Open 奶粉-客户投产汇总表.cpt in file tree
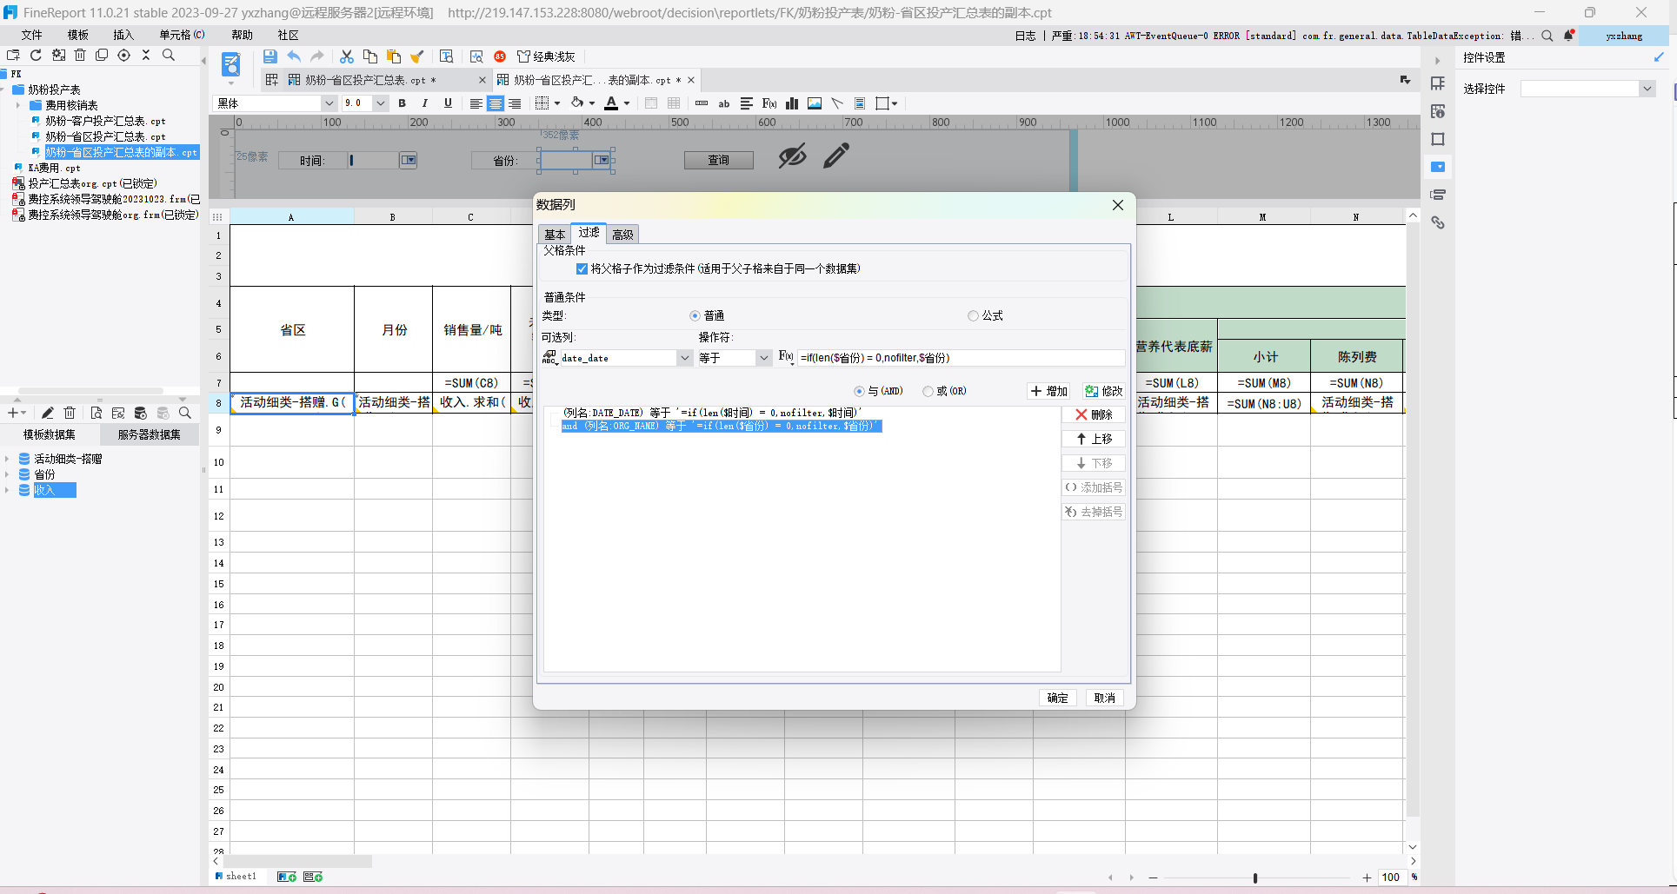 coord(105,122)
